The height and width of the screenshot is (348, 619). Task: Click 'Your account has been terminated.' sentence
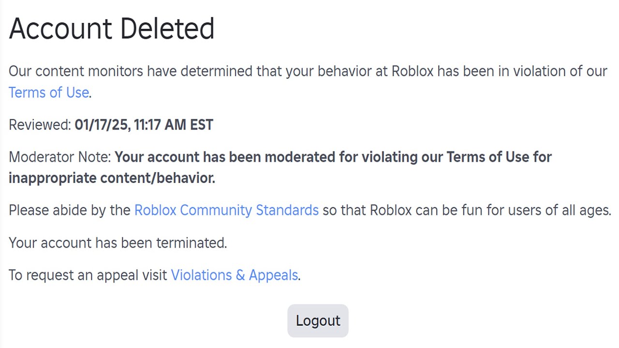[118, 243]
